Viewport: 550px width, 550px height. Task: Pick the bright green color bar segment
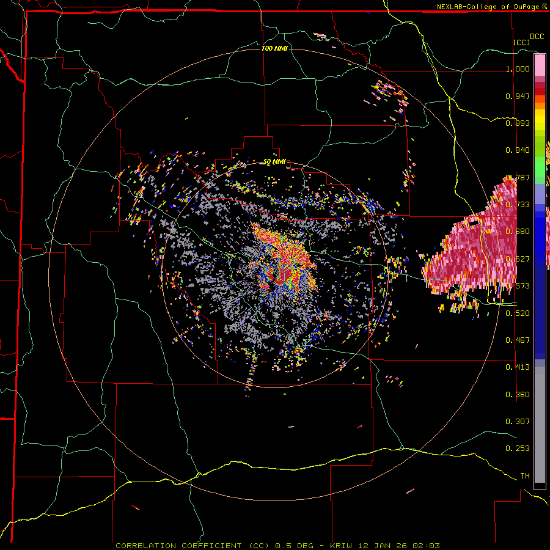point(540,167)
